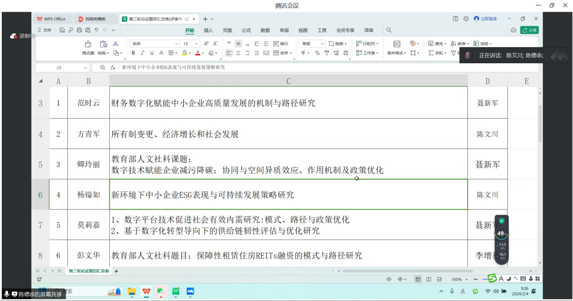Click the 立即登录 login link
The image size is (573, 301).
pos(488,19)
